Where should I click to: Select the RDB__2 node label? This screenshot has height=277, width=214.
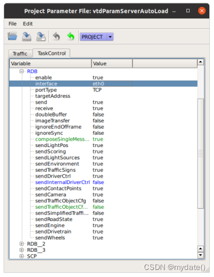coord(36,244)
